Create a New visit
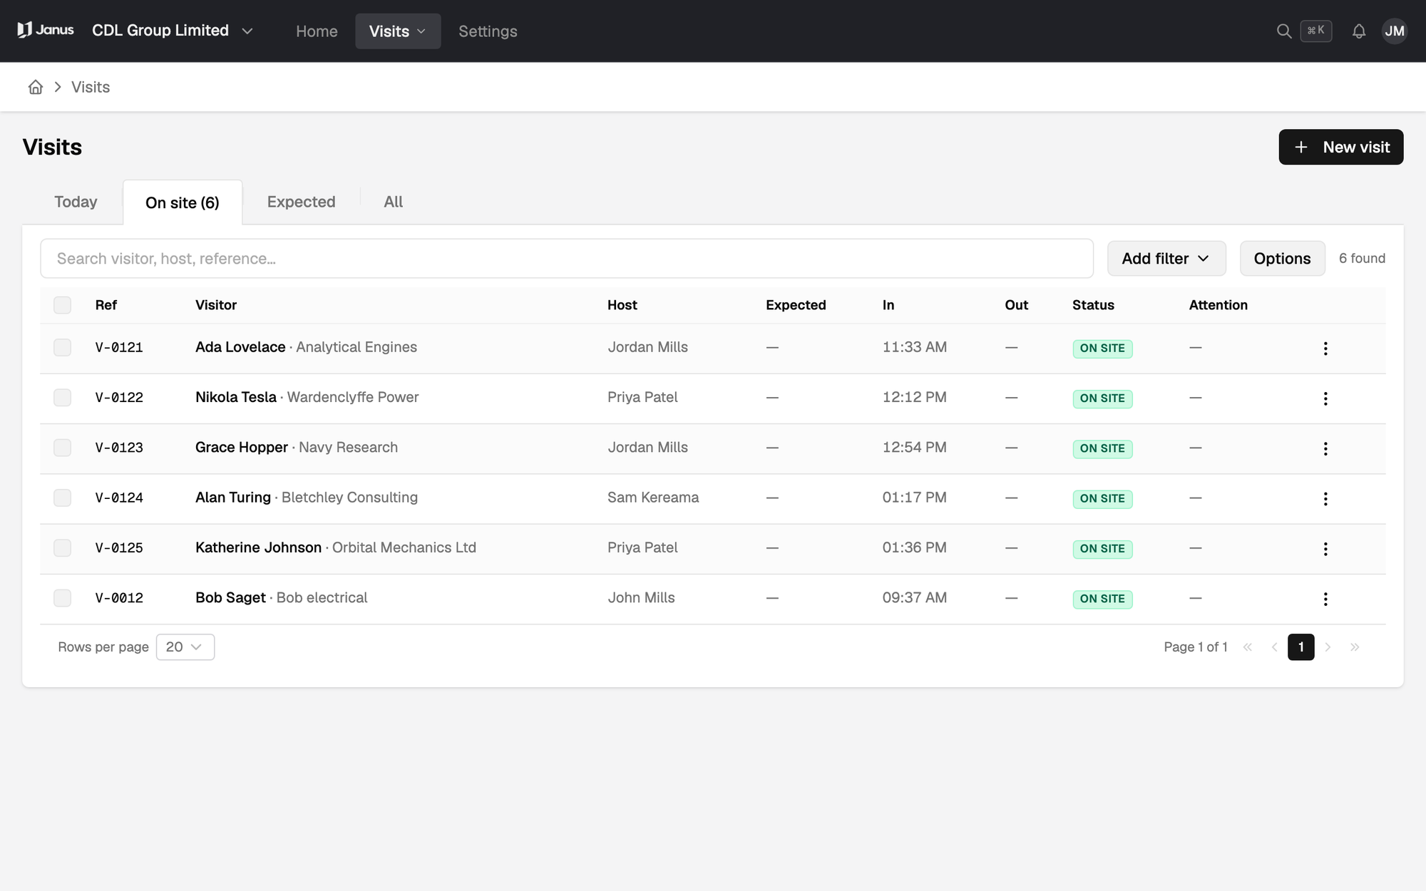Viewport: 1426px width, 891px height. 1340,147
